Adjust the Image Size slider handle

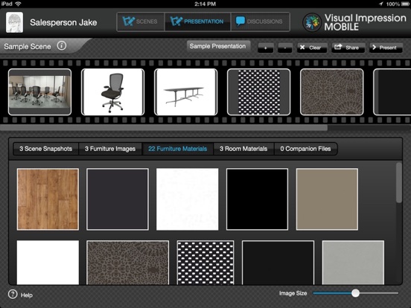[355, 293]
